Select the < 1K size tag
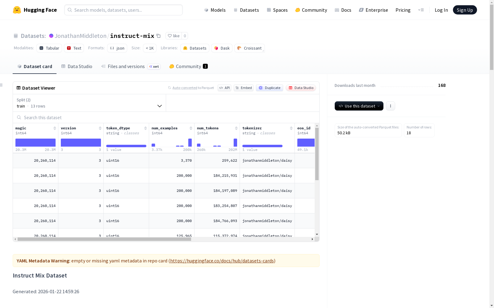Screen dimensions: 494x308 [150, 48]
